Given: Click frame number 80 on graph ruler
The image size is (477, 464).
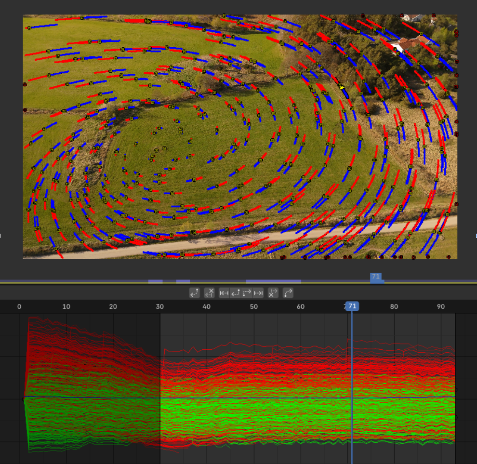Looking at the screenshot, I should (x=394, y=306).
